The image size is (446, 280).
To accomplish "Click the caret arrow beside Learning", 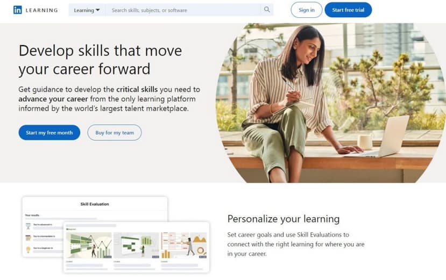I will pyautogui.click(x=97, y=10).
